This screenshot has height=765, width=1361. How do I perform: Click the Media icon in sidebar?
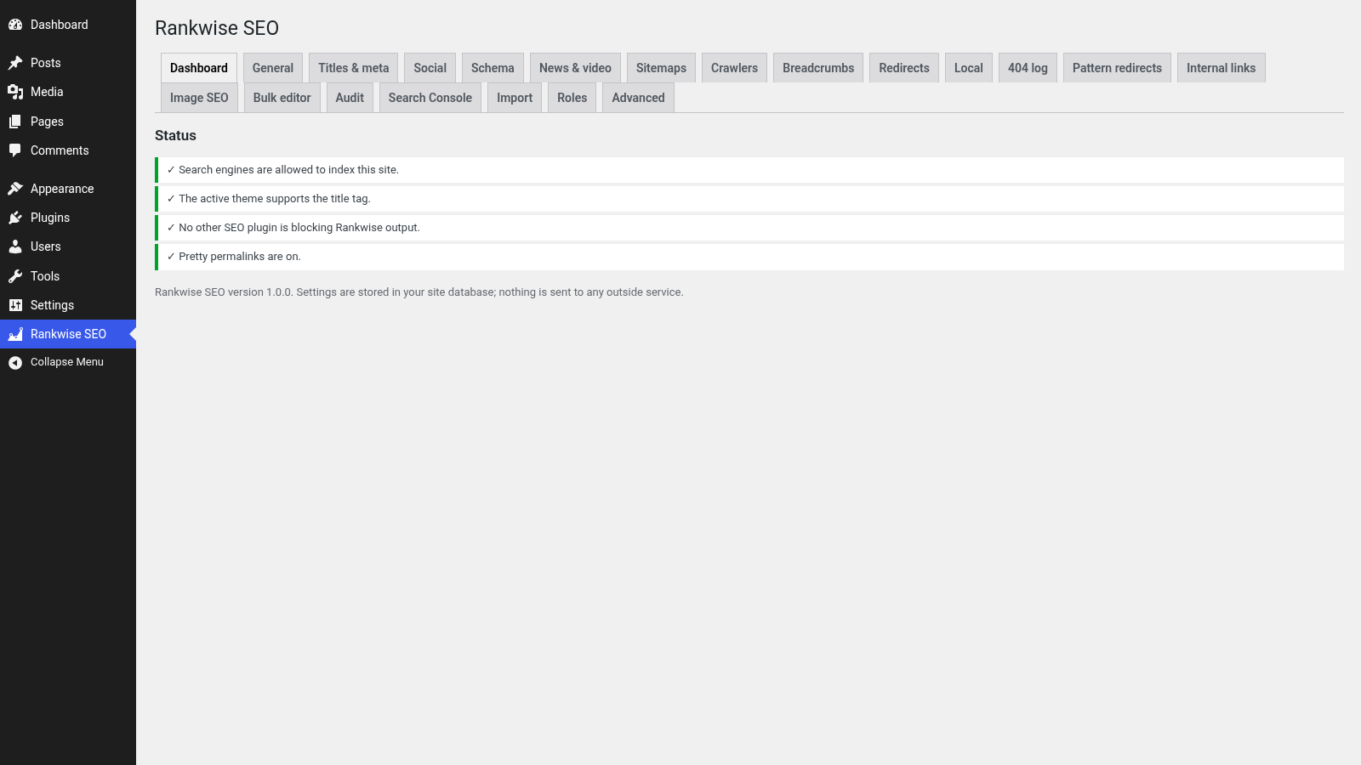click(x=15, y=92)
